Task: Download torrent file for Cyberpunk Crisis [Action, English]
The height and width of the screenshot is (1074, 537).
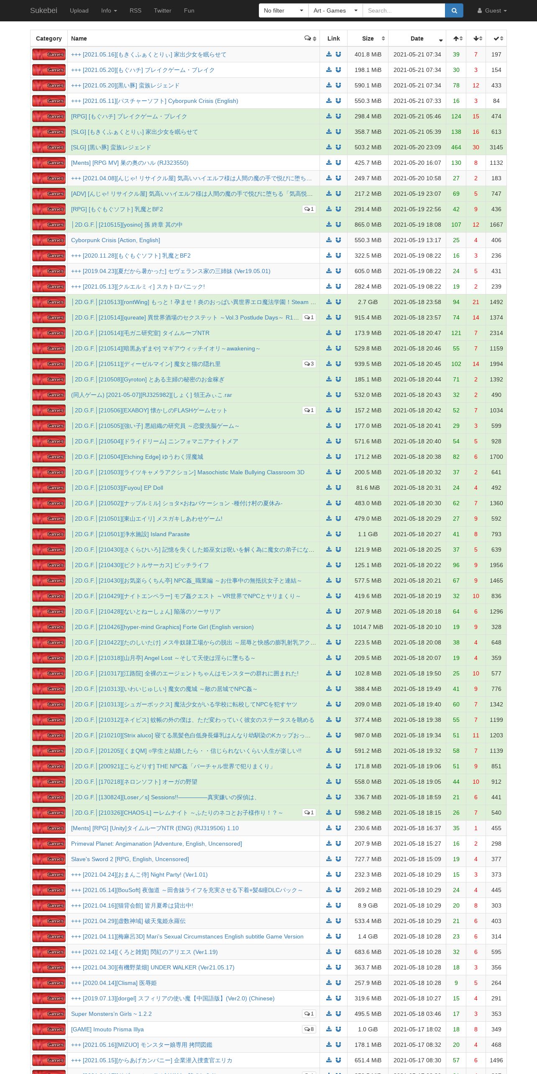Action: [x=329, y=240]
